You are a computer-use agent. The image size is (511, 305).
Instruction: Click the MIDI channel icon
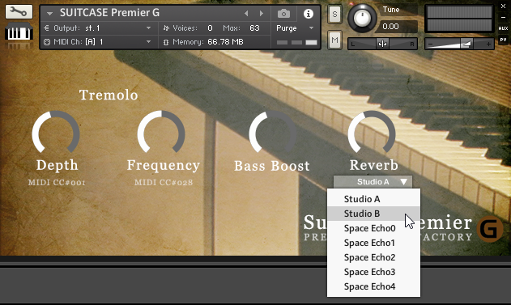47,42
